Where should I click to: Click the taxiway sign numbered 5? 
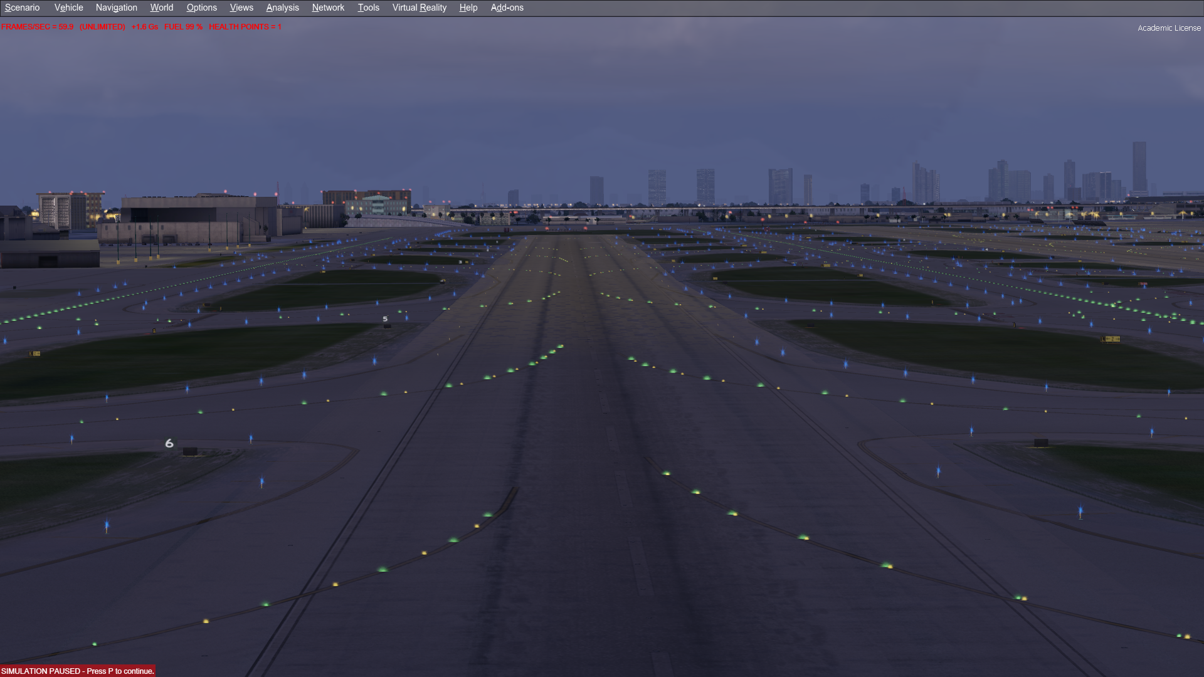(x=385, y=319)
